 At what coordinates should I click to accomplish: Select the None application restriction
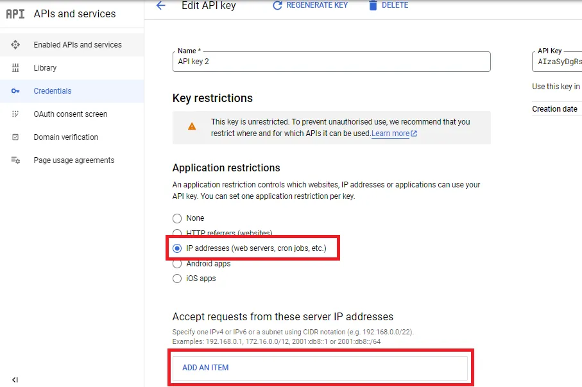[177, 218]
